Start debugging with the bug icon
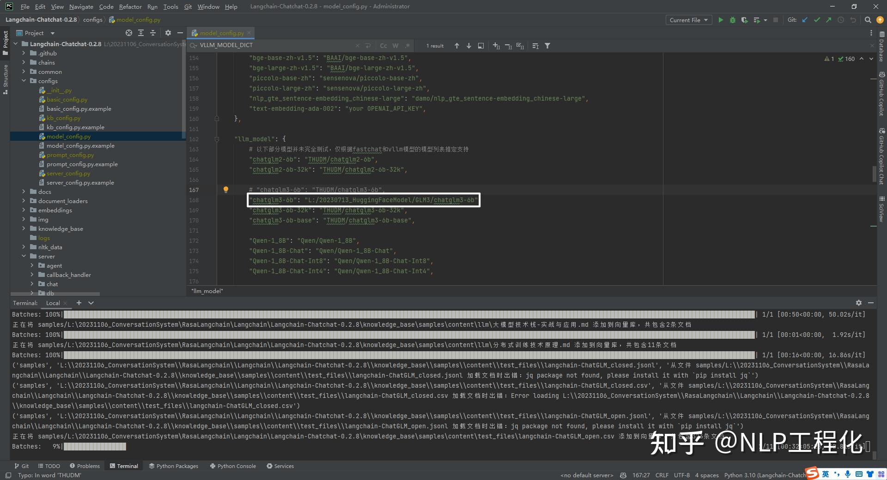This screenshot has height=480, width=887. [732, 20]
